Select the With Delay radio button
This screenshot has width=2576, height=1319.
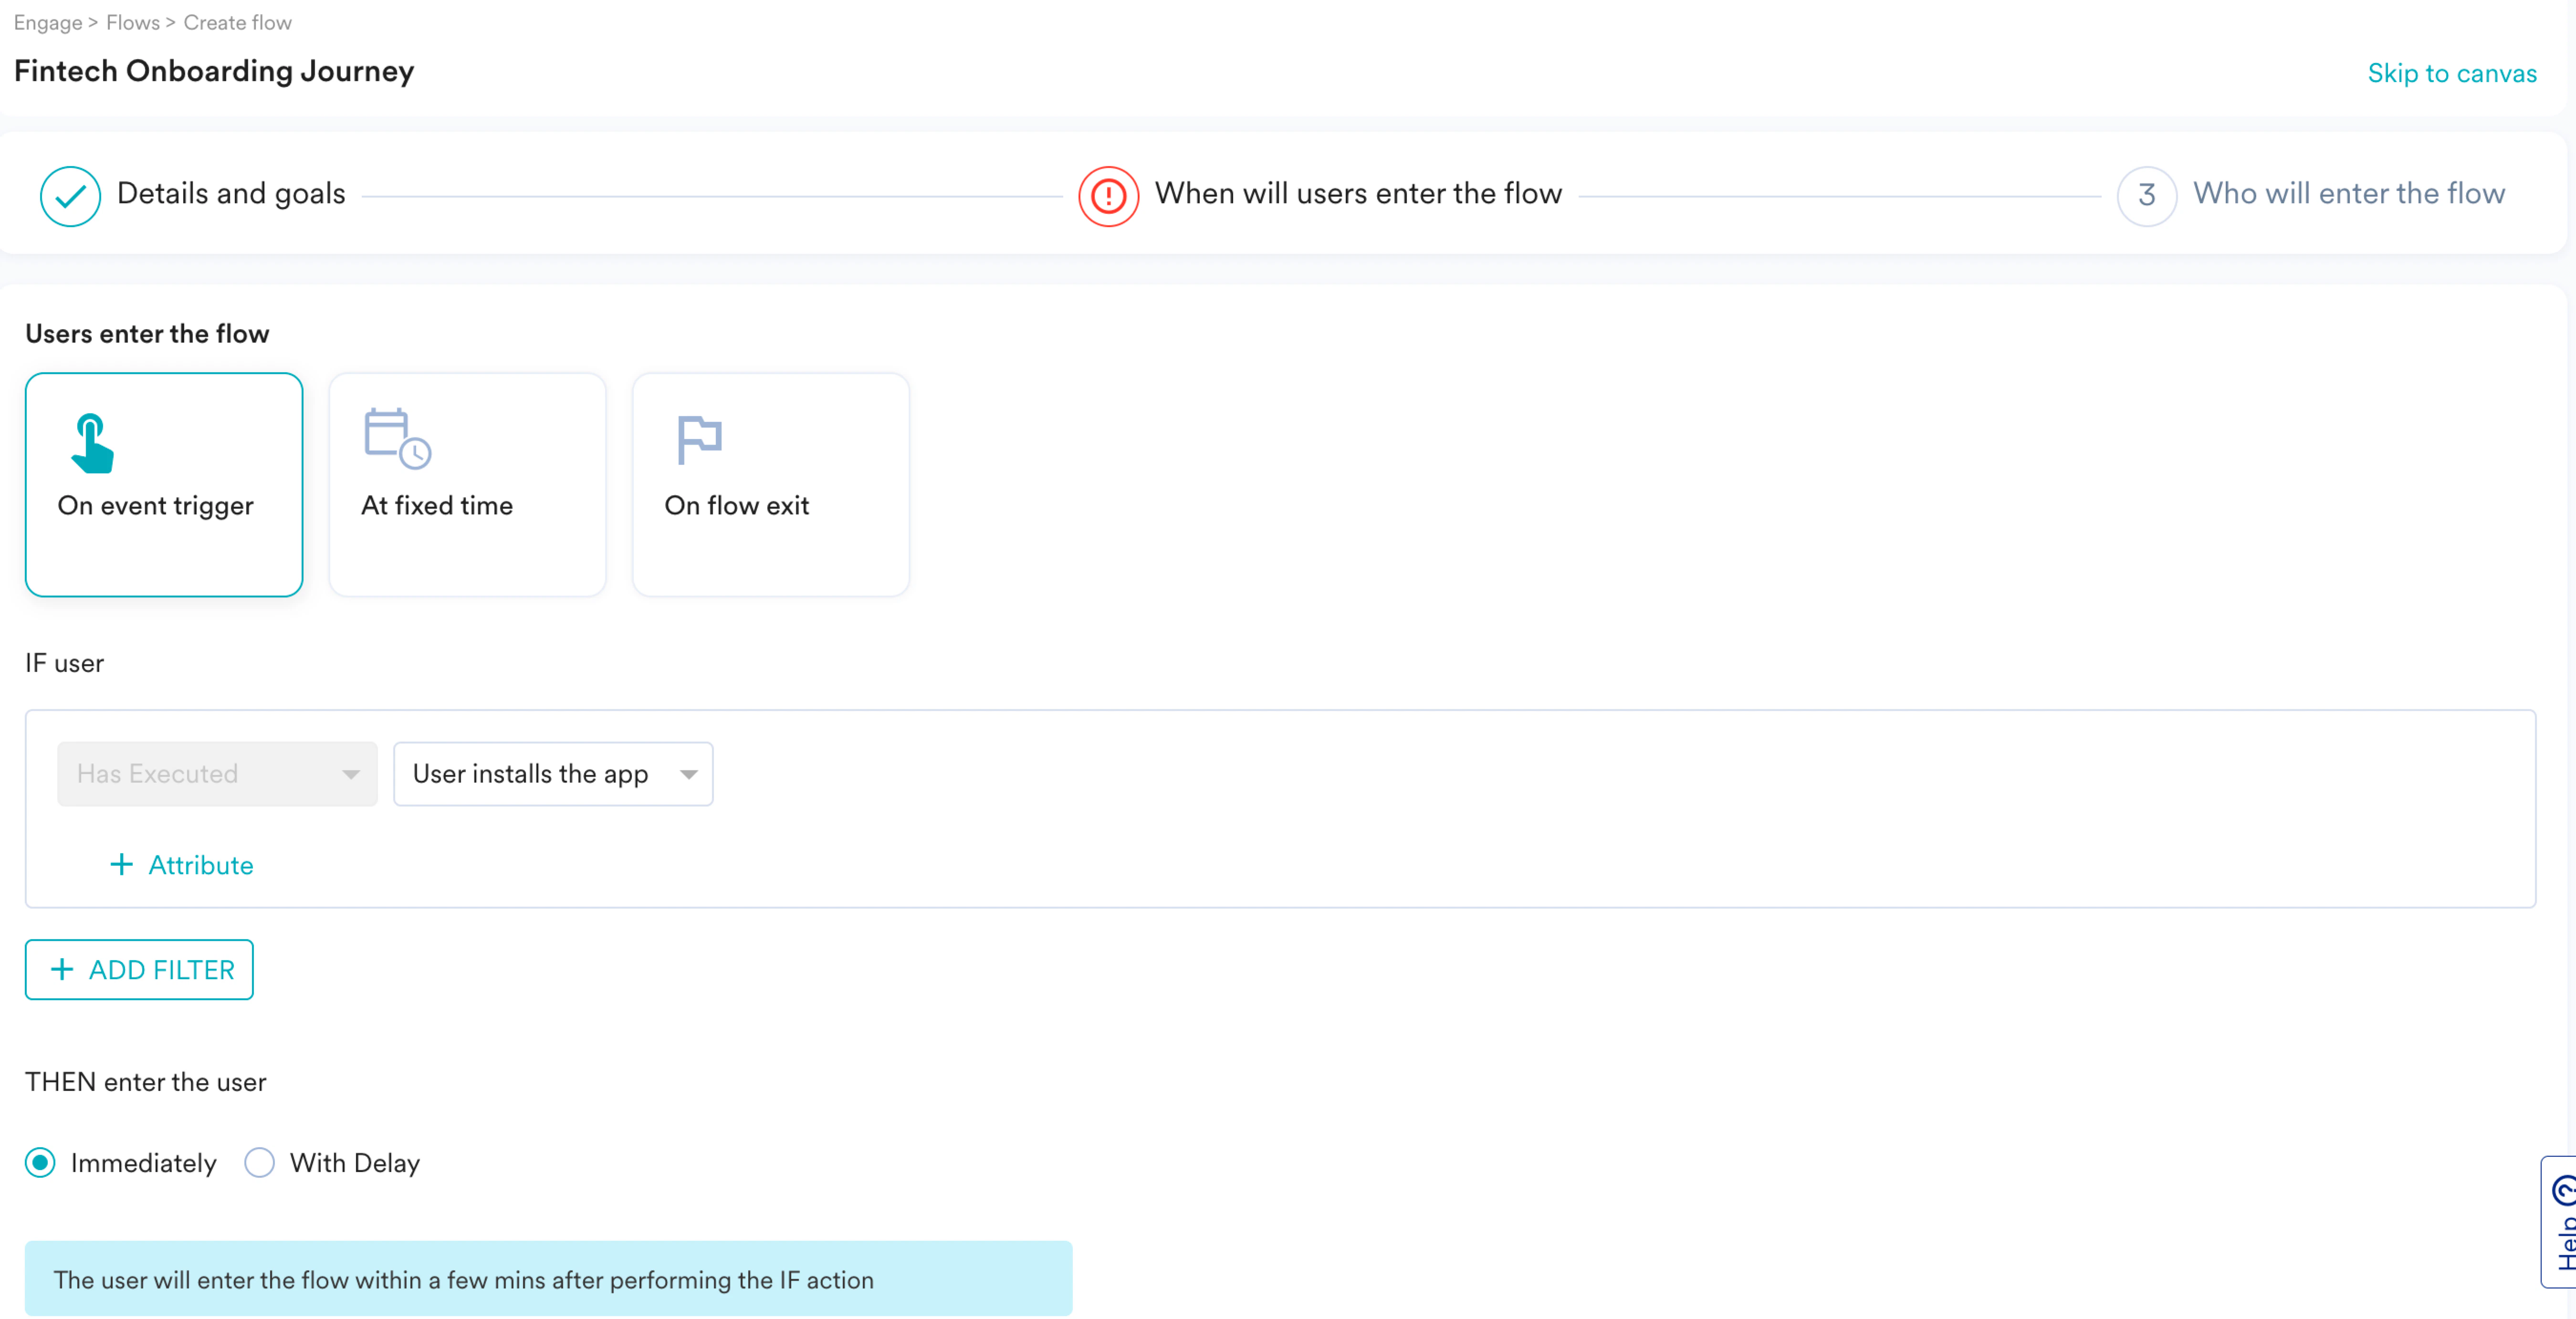coord(259,1162)
